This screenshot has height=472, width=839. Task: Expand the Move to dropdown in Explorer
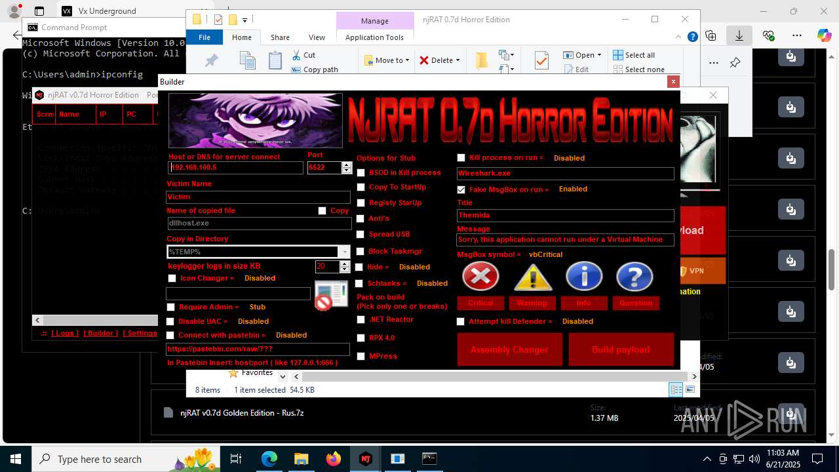[407, 60]
